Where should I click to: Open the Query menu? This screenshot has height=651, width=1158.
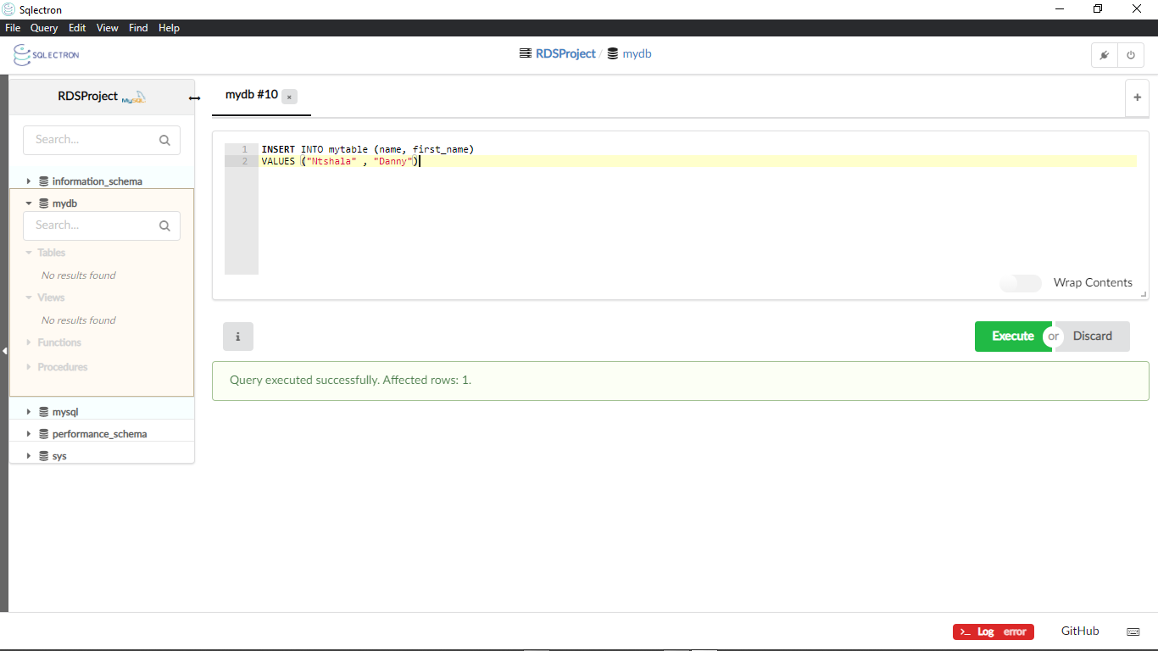point(44,28)
